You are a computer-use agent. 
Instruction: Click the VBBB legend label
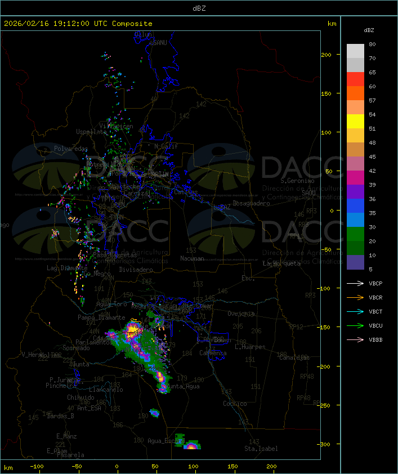(x=375, y=340)
